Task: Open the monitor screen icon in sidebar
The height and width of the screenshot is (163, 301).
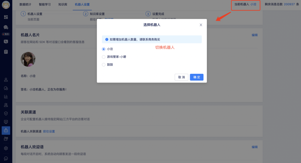Action: [6, 122]
